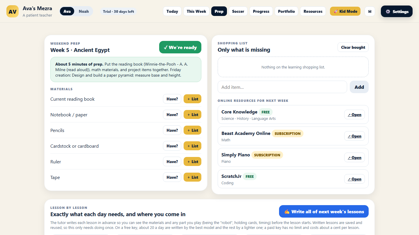The image size is (419, 235).
Task: Go to the This Week tab
Action: 196,11
